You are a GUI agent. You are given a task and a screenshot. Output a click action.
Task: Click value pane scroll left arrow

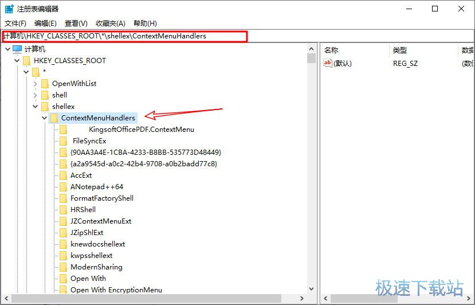(x=325, y=298)
